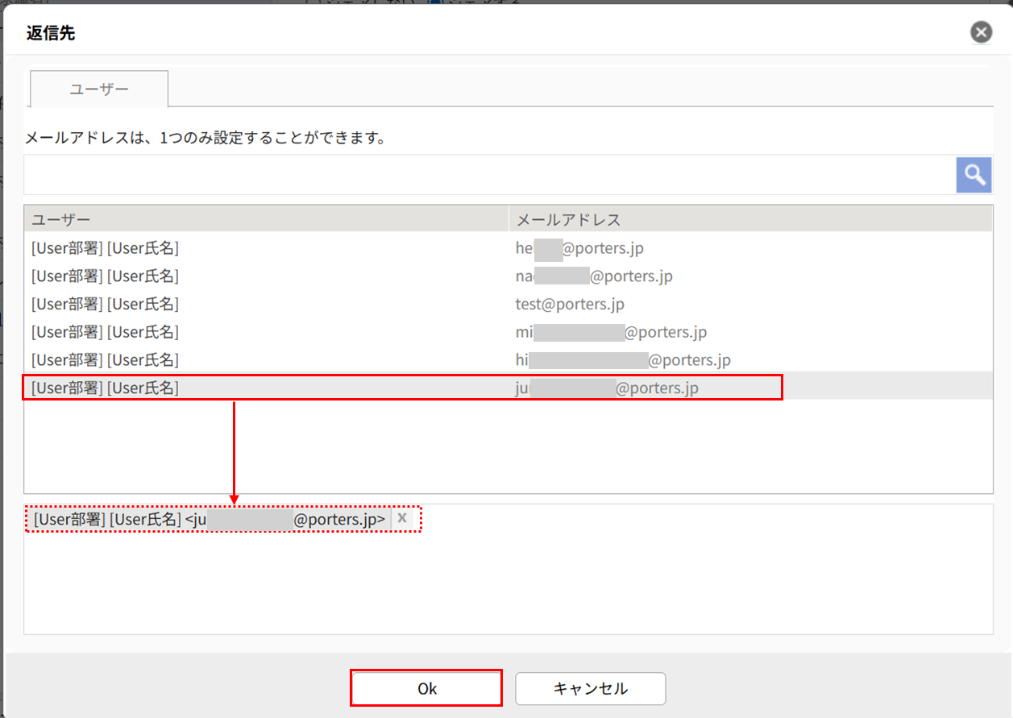The height and width of the screenshot is (718, 1013).
Task: Focus the user search text field
Action: [x=488, y=175]
